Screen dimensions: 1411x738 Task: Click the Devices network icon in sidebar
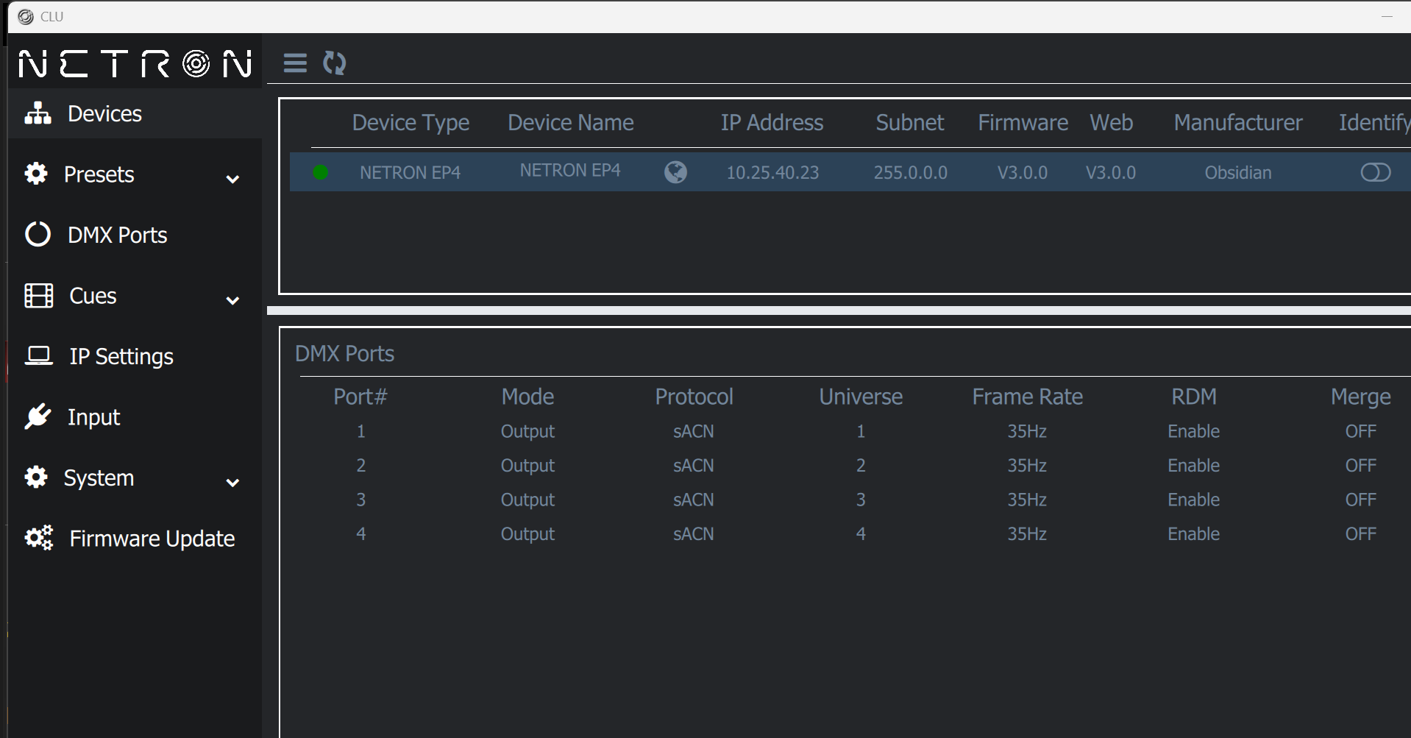(x=38, y=113)
